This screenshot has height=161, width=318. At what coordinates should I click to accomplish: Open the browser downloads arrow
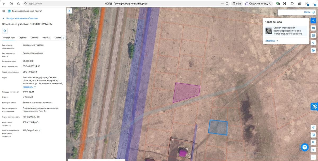click(x=314, y=4)
